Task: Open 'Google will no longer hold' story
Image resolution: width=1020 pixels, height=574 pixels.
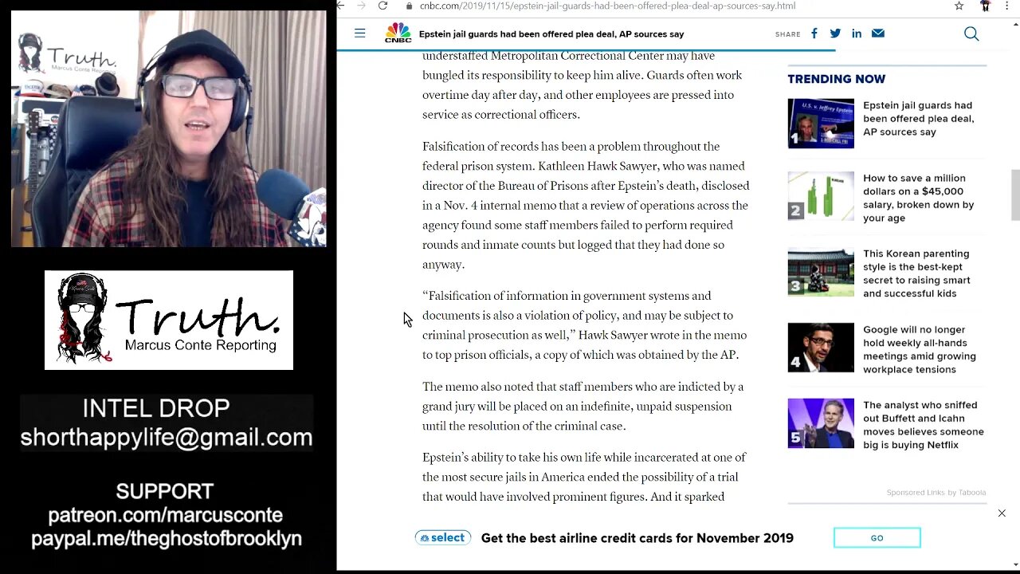Action: 919,349
